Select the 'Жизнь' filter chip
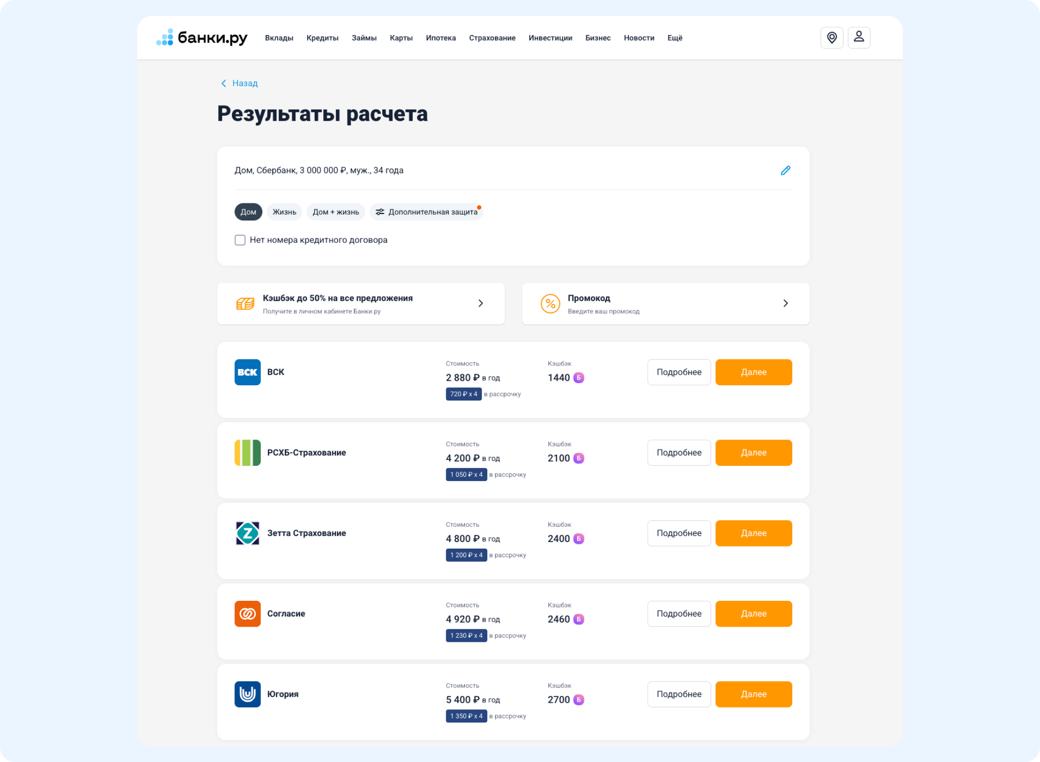1040x762 pixels. coord(284,212)
